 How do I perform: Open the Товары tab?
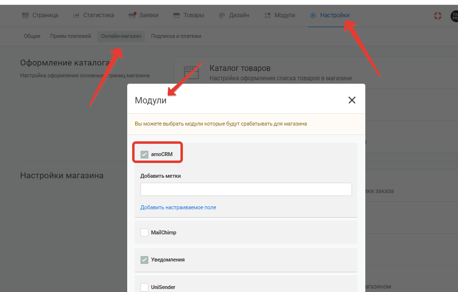point(189,15)
